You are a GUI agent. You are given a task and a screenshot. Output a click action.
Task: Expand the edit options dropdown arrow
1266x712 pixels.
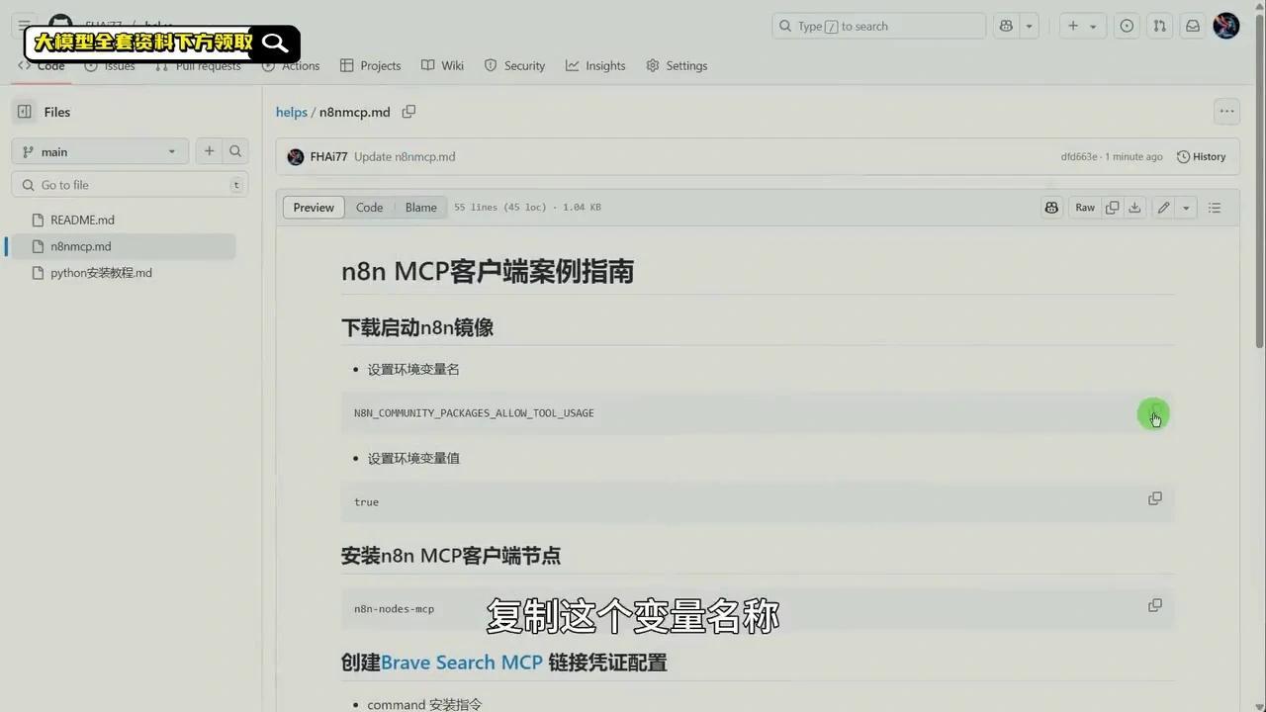coord(1186,207)
